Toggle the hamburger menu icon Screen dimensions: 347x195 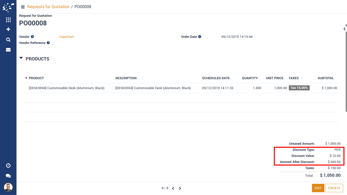(x=23, y=7)
